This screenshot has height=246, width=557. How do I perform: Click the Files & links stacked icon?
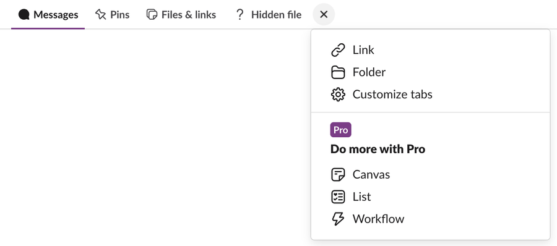pyautogui.click(x=152, y=15)
